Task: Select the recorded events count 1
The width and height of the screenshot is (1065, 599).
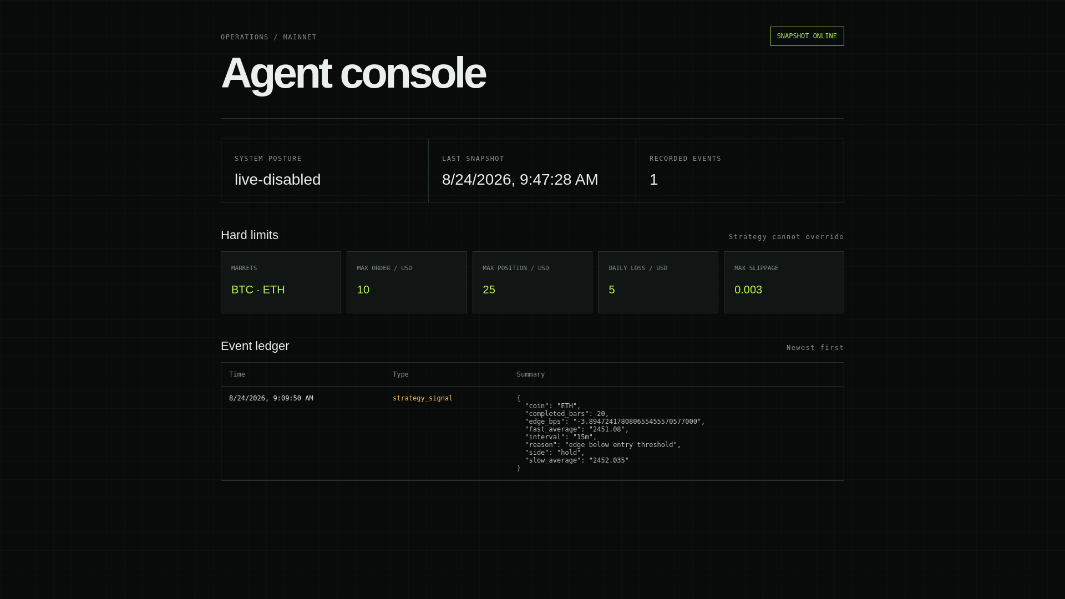Action: coord(653,180)
